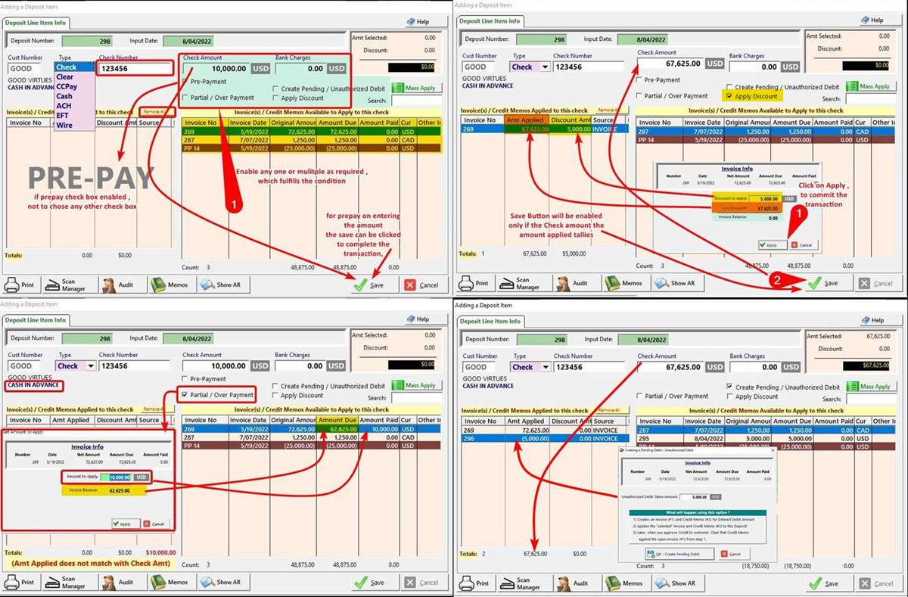This screenshot has height=597, width=908.
Task: Tick Apply Discount in the top-left window
Action: [x=275, y=98]
